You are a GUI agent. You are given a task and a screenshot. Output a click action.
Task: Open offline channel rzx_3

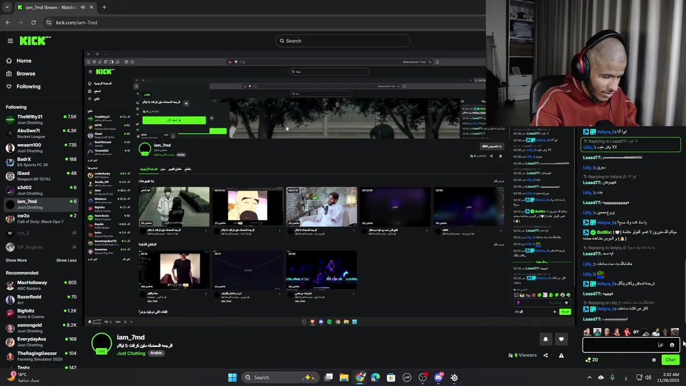coord(40,233)
